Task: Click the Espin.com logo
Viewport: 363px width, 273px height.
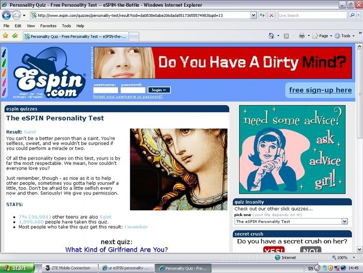Action: pyautogui.click(x=49, y=73)
